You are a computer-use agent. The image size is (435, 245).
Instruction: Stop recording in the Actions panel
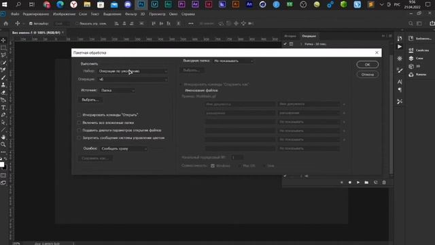[x=341, y=182]
